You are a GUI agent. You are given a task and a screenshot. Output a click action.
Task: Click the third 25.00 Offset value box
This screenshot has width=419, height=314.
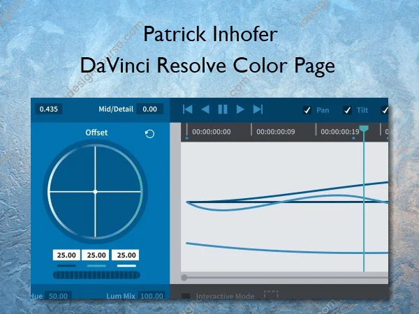coord(126,255)
